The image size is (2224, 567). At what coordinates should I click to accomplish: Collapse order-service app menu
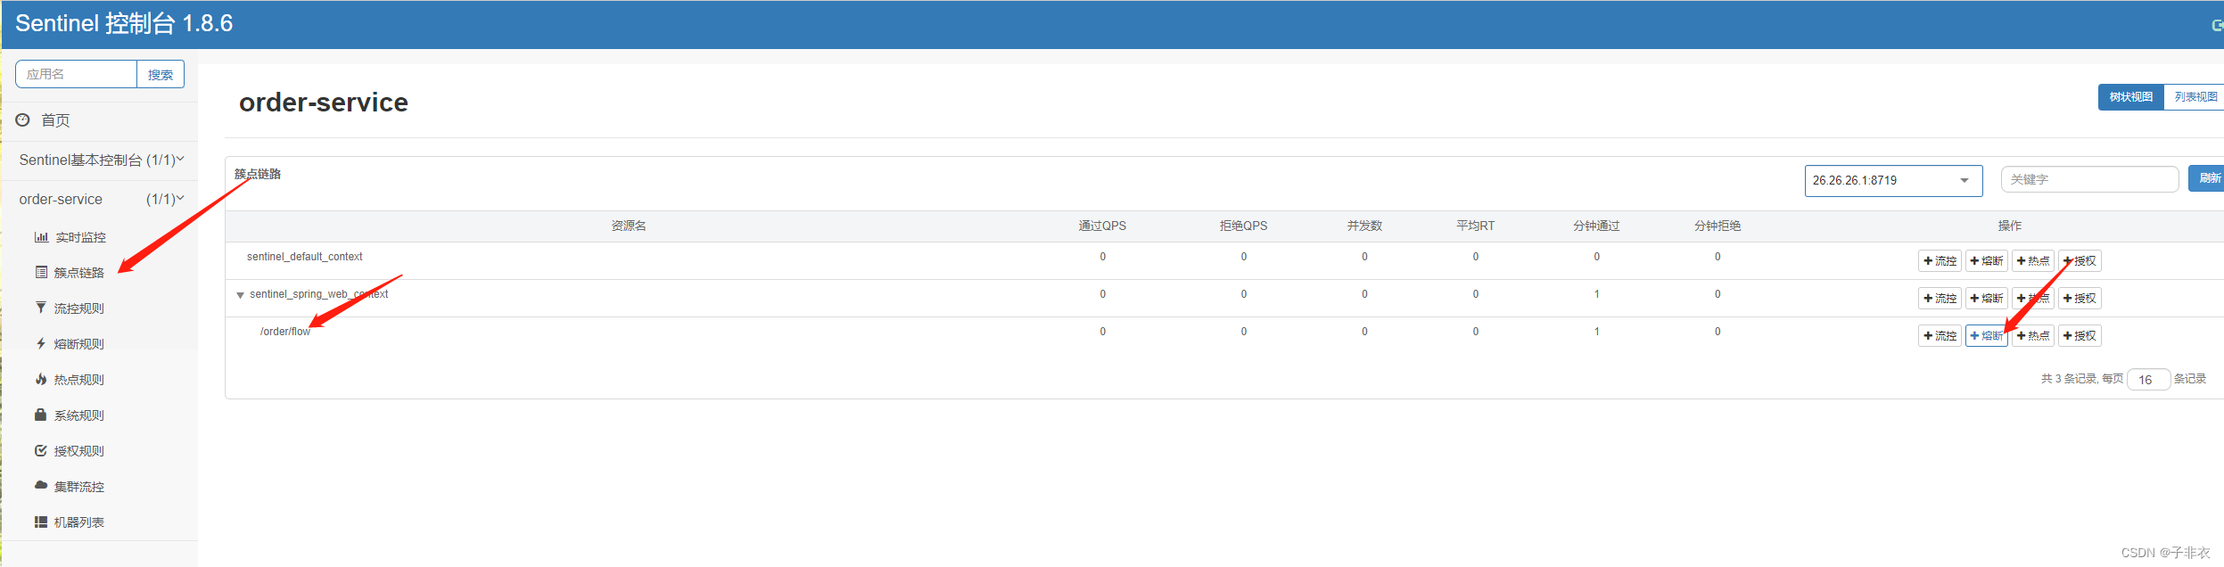pyautogui.click(x=101, y=199)
